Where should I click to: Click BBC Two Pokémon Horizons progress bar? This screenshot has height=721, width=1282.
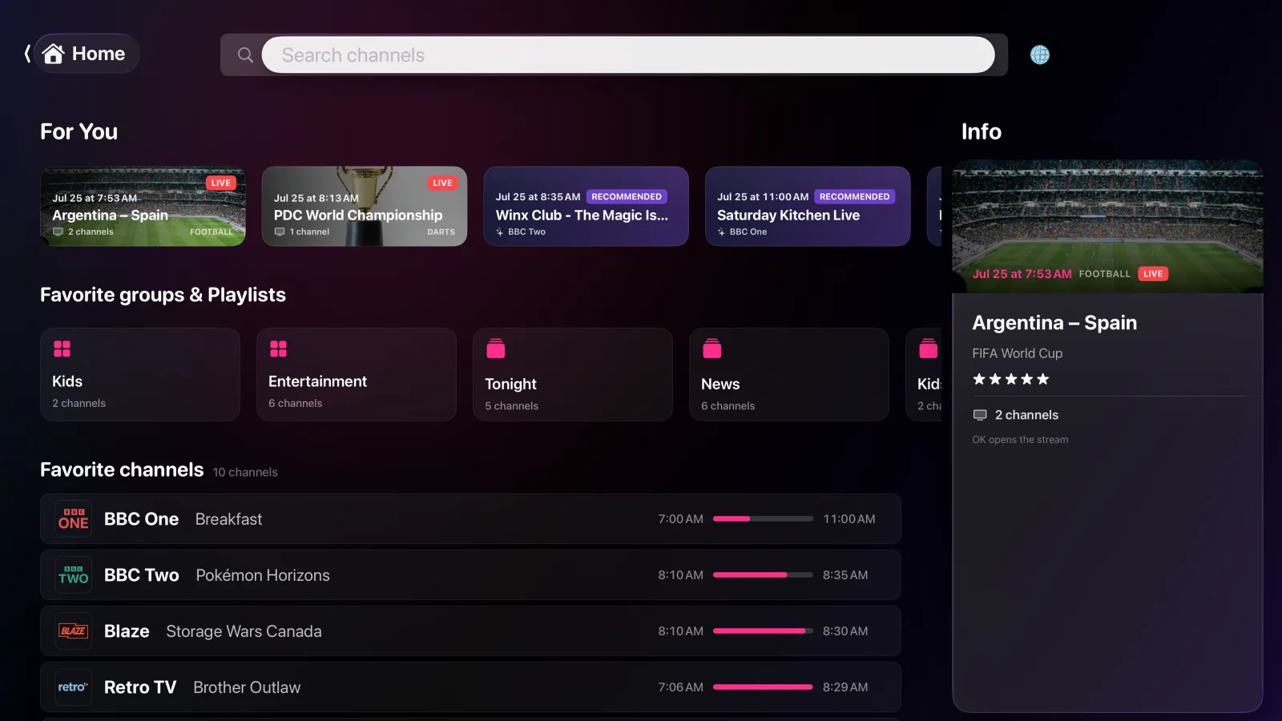click(x=763, y=575)
